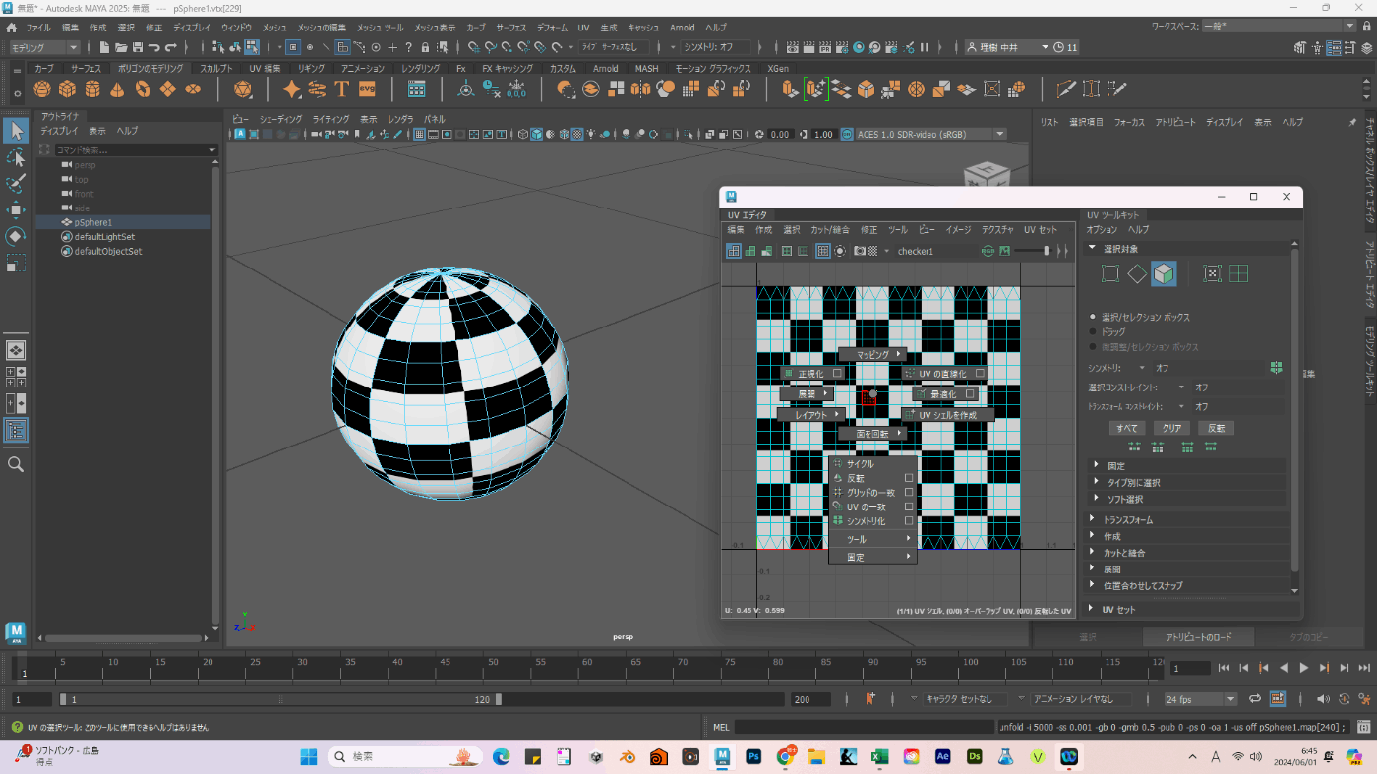This screenshot has width=1377, height=774.
Task: Toggle the 正規化 option box checkbox
Action: click(837, 374)
